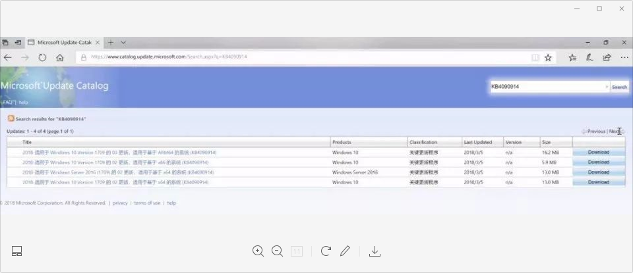Show the thumbnail gallery view icon

pyautogui.click(x=17, y=251)
